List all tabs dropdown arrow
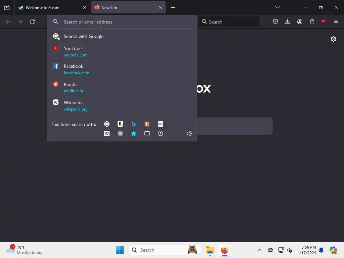This screenshot has height=258, width=344. [277, 7]
